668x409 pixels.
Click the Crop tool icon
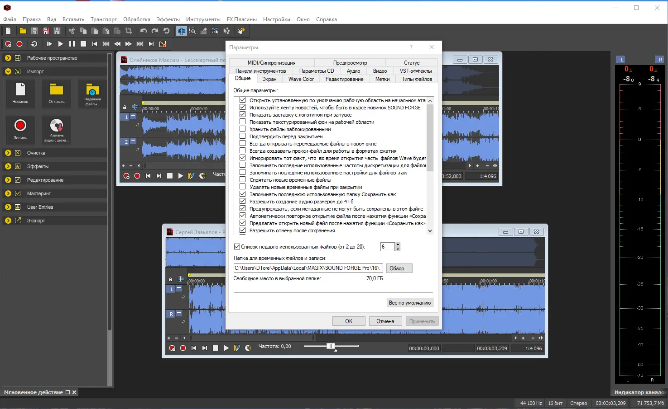(129, 31)
